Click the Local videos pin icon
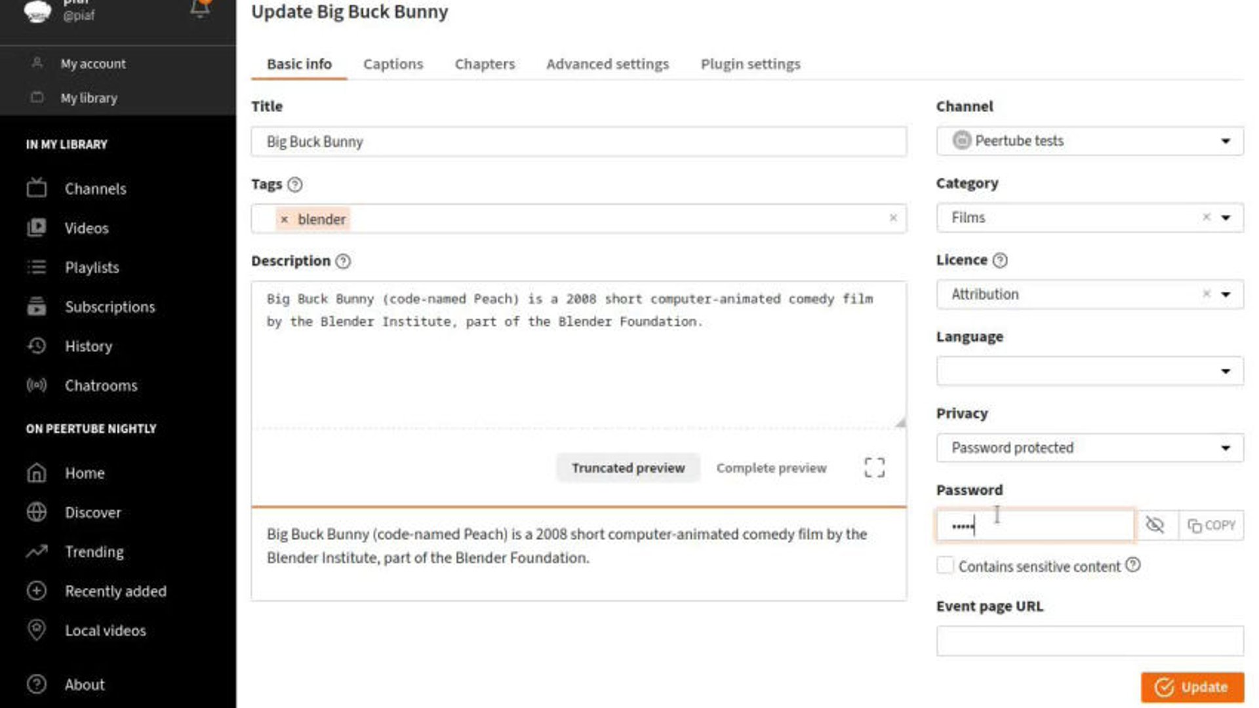This screenshot has width=1259, height=708. 37,630
